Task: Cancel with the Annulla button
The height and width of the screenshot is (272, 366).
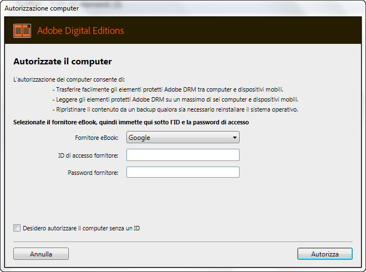Action: coord(41,254)
